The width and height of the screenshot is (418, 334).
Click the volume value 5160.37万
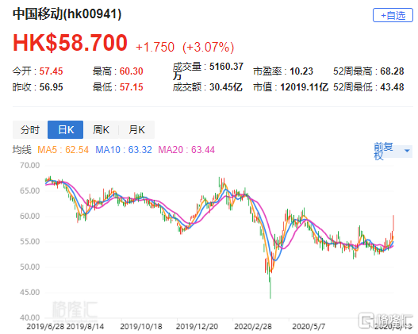tap(208, 71)
